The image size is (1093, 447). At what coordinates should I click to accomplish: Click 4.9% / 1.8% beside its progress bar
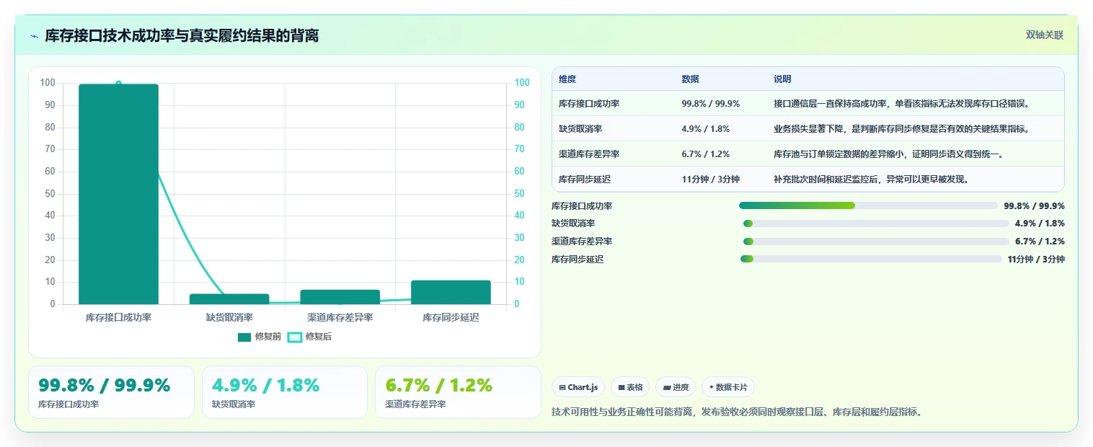click(x=1040, y=223)
